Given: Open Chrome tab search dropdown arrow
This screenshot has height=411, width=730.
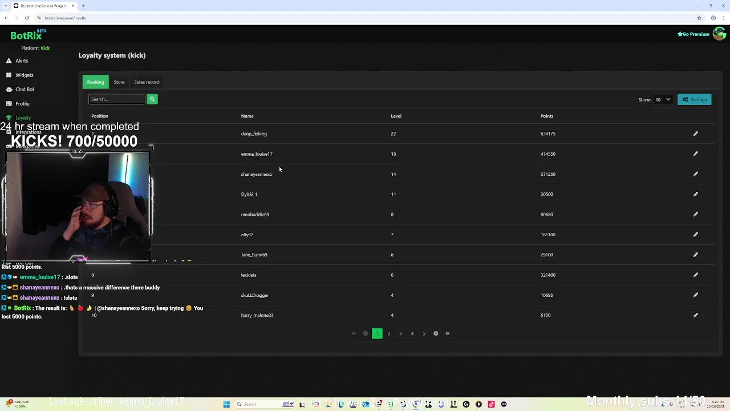Looking at the screenshot, I should pos(6,6).
